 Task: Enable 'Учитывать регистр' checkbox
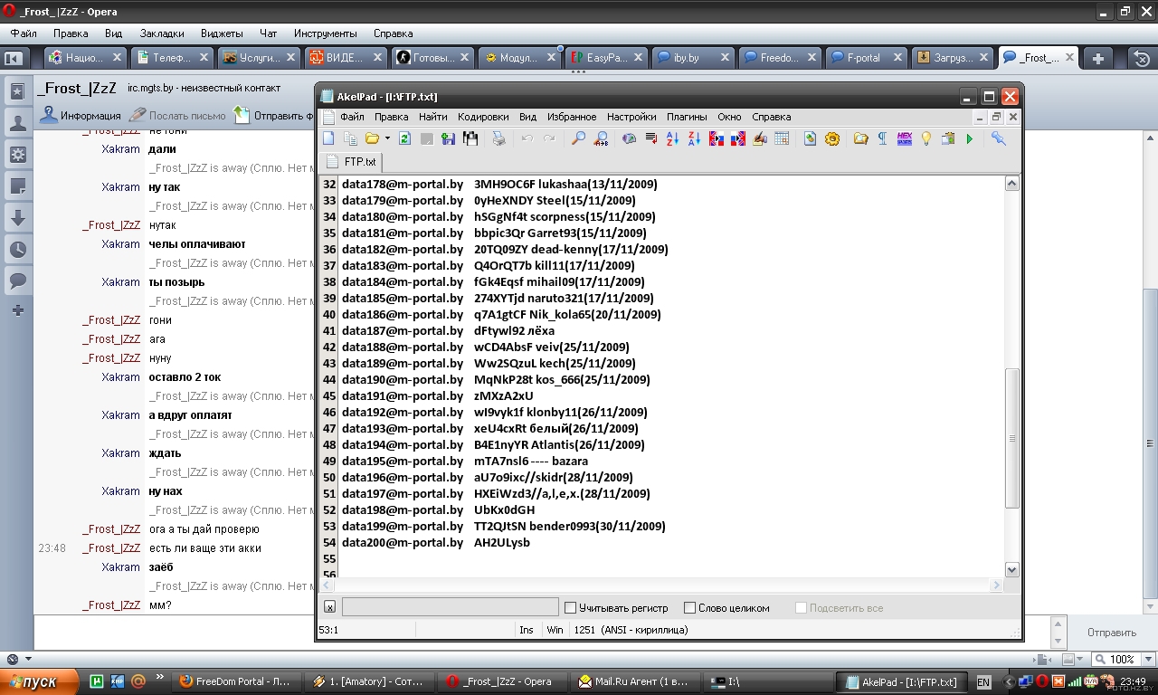click(x=570, y=608)
